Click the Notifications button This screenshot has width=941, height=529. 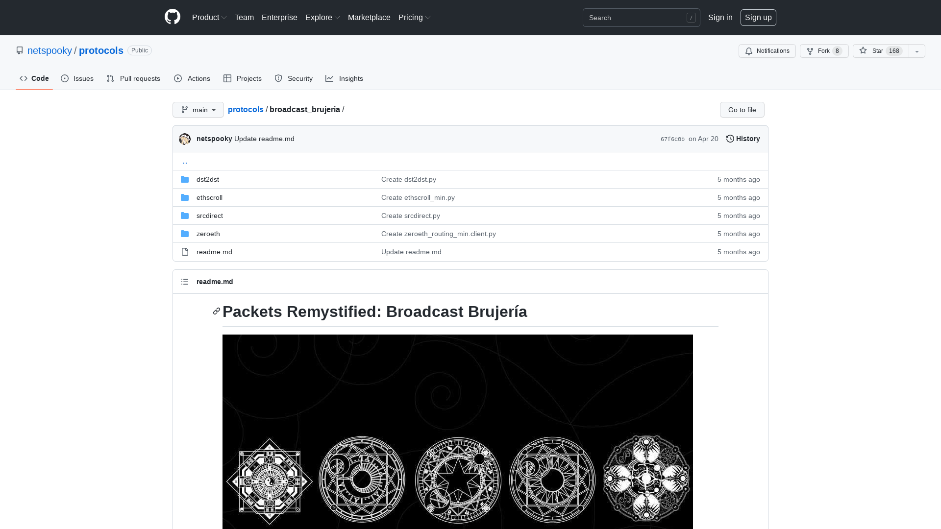[767, 51]
